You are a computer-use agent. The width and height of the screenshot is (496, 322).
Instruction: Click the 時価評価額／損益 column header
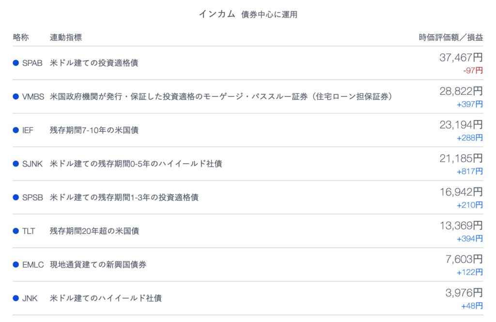click(x=451, y=37)
